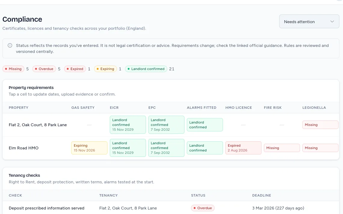Click the STATUS column header
Image resolution: width=343 pixels, height=214 pixels.
198,195
